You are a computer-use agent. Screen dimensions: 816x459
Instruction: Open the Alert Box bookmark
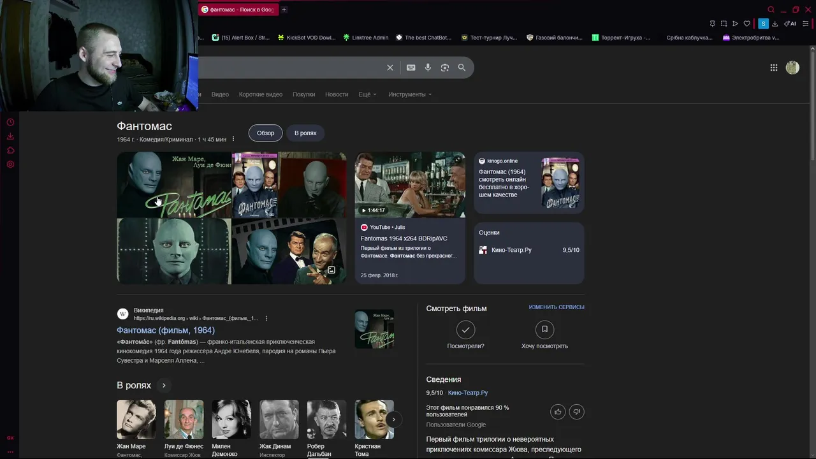pos(241,38)
